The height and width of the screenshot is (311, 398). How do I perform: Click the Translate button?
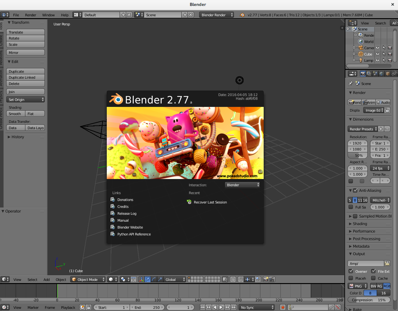(x=25, y=32)
